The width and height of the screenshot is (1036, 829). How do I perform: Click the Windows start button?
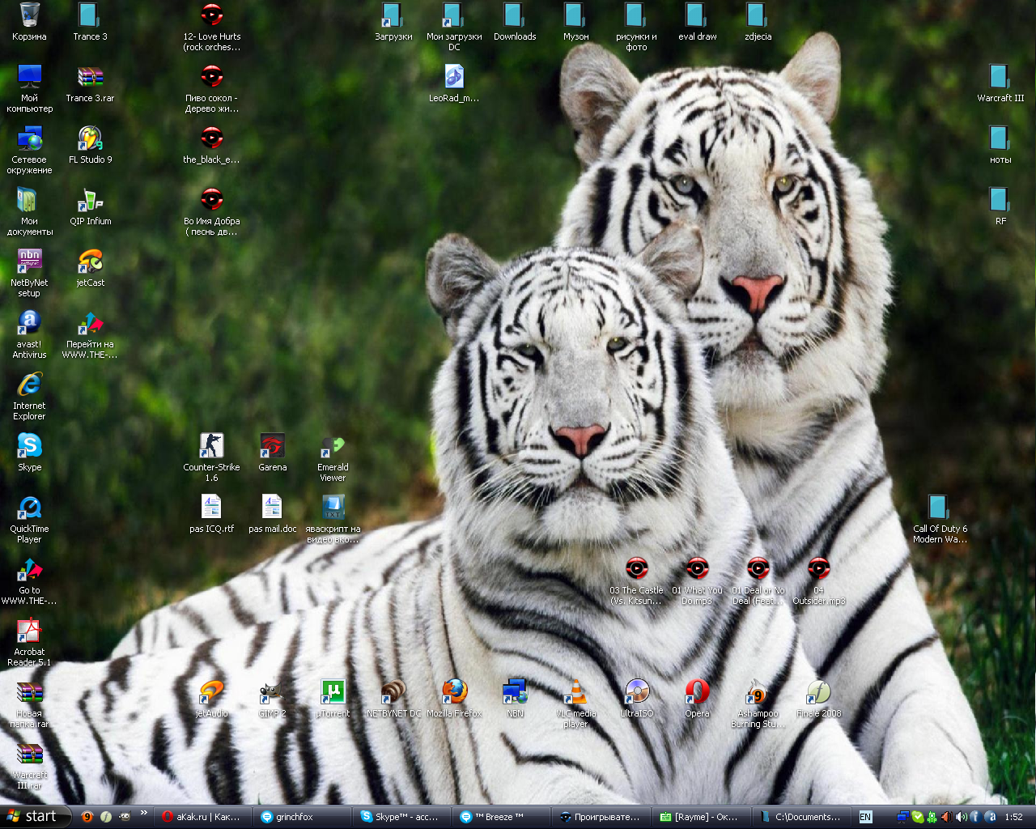click(34, 817)
